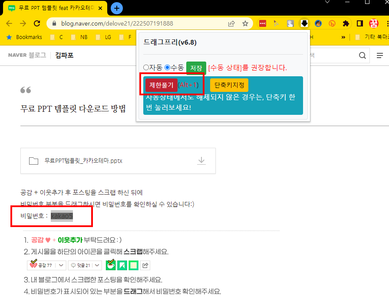Open the C bookmark folder
This screenshot has height=299, width=389.
click(56, 37)
